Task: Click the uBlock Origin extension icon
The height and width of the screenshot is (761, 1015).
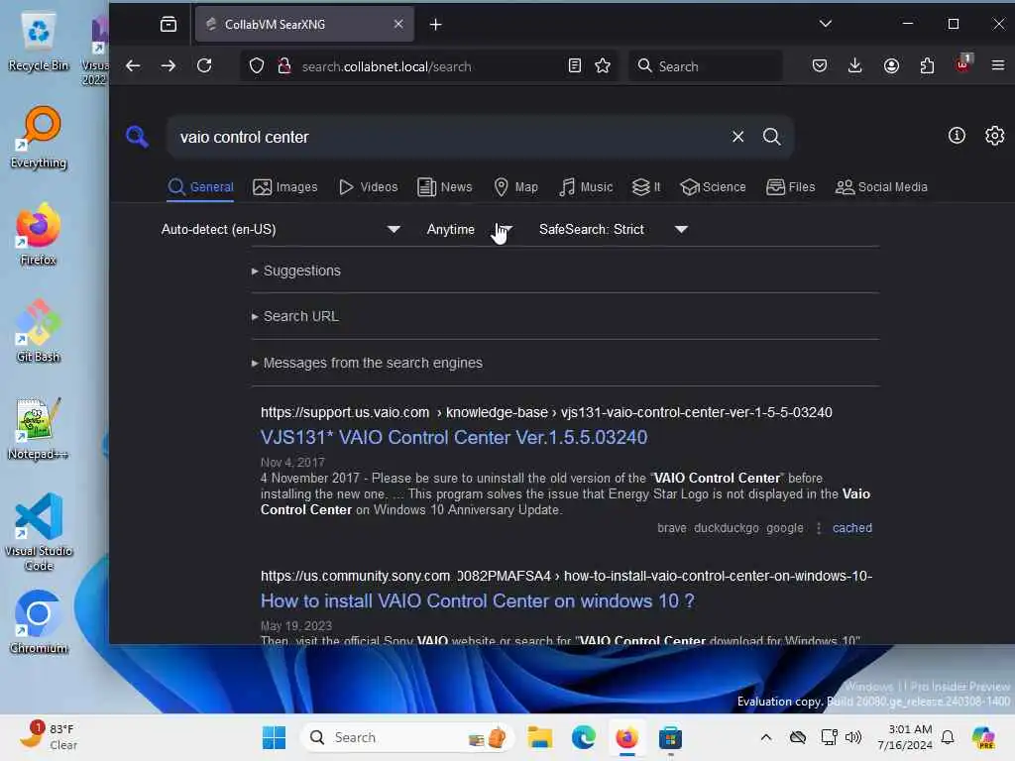Action: [962, 64]
